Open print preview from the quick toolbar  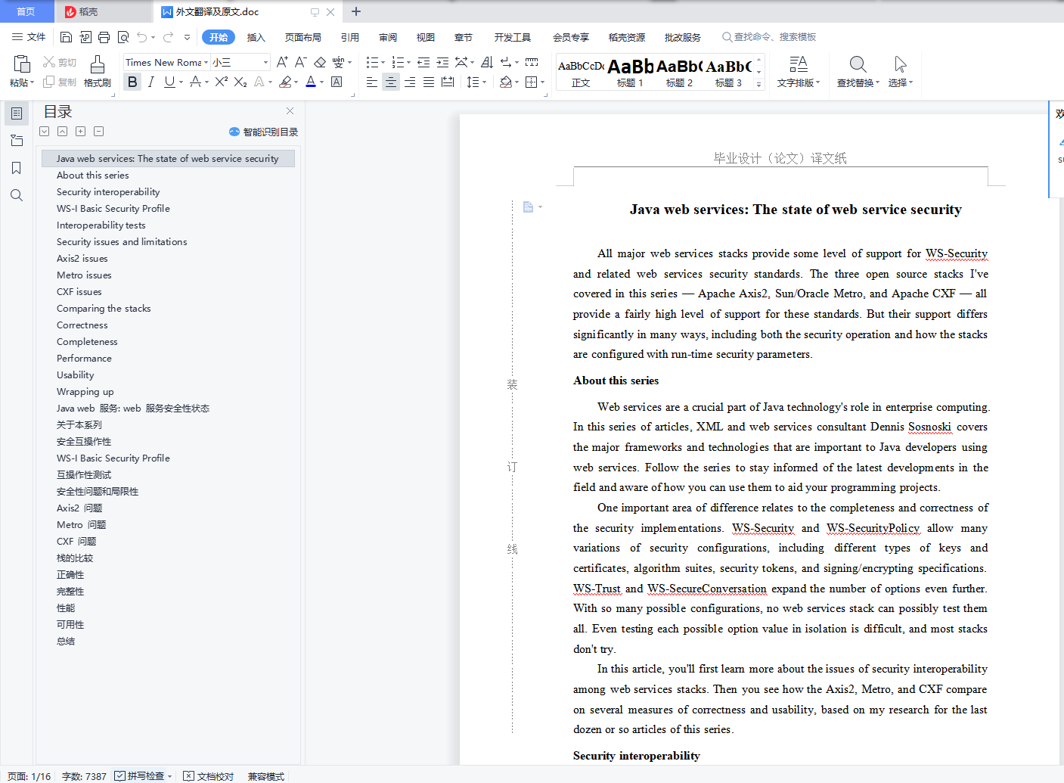coord(123,37)
